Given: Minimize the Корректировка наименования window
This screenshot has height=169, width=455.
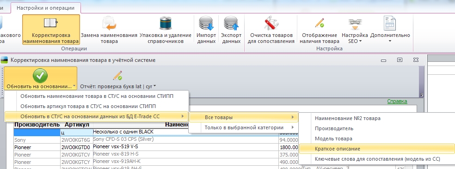Looking at the screenshot, I should [384, 60].
